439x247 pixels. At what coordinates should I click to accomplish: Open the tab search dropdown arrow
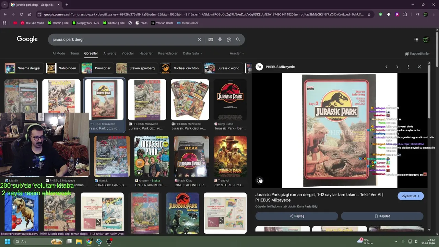click(x=4, y=5)
